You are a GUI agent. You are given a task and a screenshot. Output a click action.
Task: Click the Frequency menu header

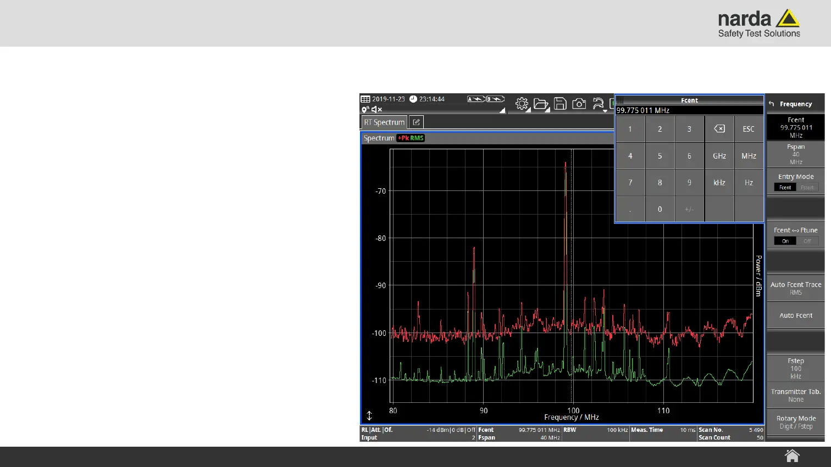tap(796, 104)
